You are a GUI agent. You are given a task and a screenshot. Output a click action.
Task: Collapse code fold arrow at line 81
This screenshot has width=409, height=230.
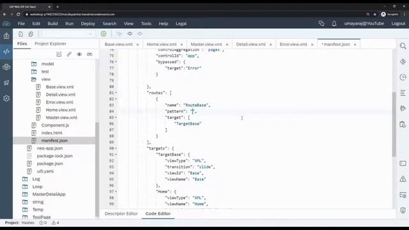click(x=116, y=93)
